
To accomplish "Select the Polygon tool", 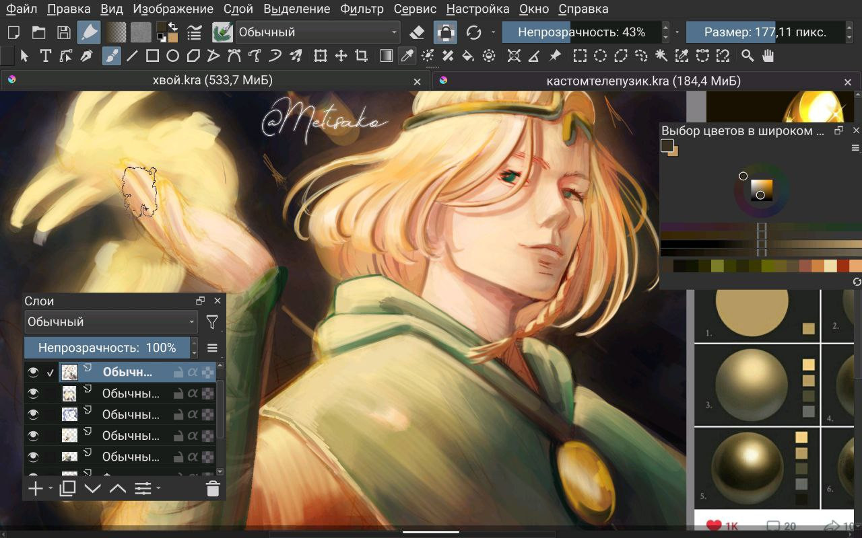I will [193, 56].
